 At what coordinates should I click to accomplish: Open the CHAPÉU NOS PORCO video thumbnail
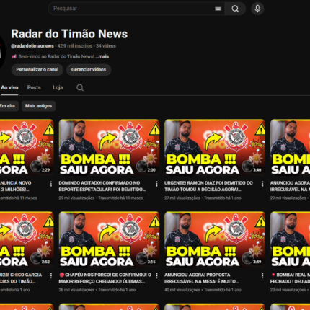(109, 239)
